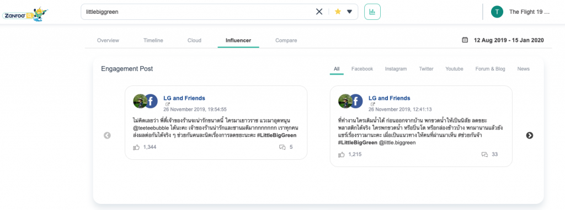Click the next post arrow
This screenshot has height=210, width=565.
click(x=529, y=136)
